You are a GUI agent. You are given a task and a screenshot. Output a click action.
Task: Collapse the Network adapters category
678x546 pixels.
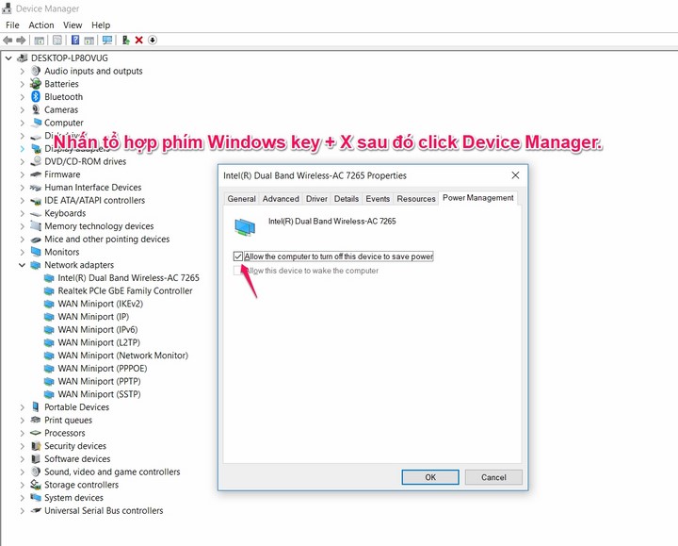click(23, 265)
